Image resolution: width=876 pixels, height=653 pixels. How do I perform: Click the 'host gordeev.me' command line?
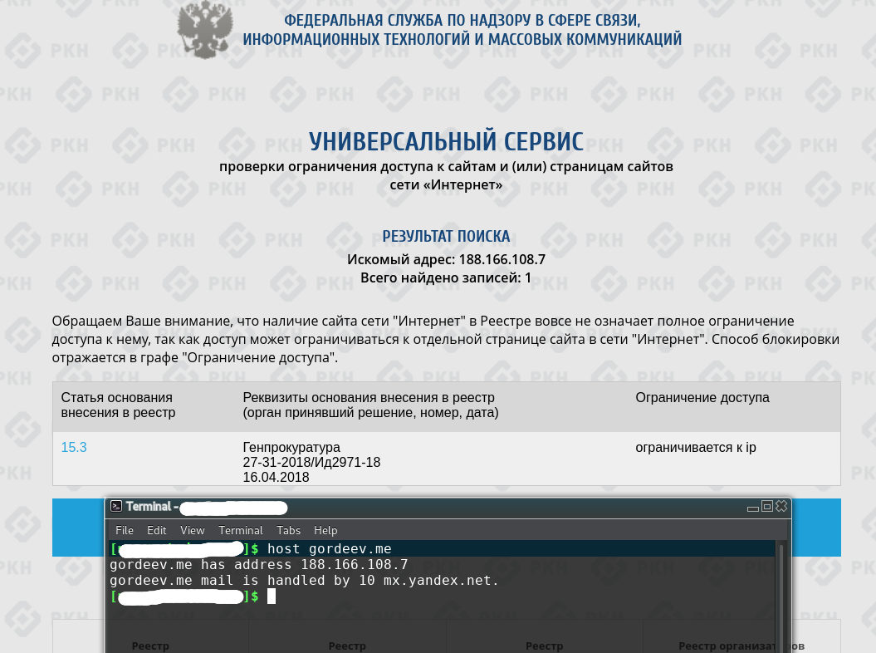click(x=329, y=549)
